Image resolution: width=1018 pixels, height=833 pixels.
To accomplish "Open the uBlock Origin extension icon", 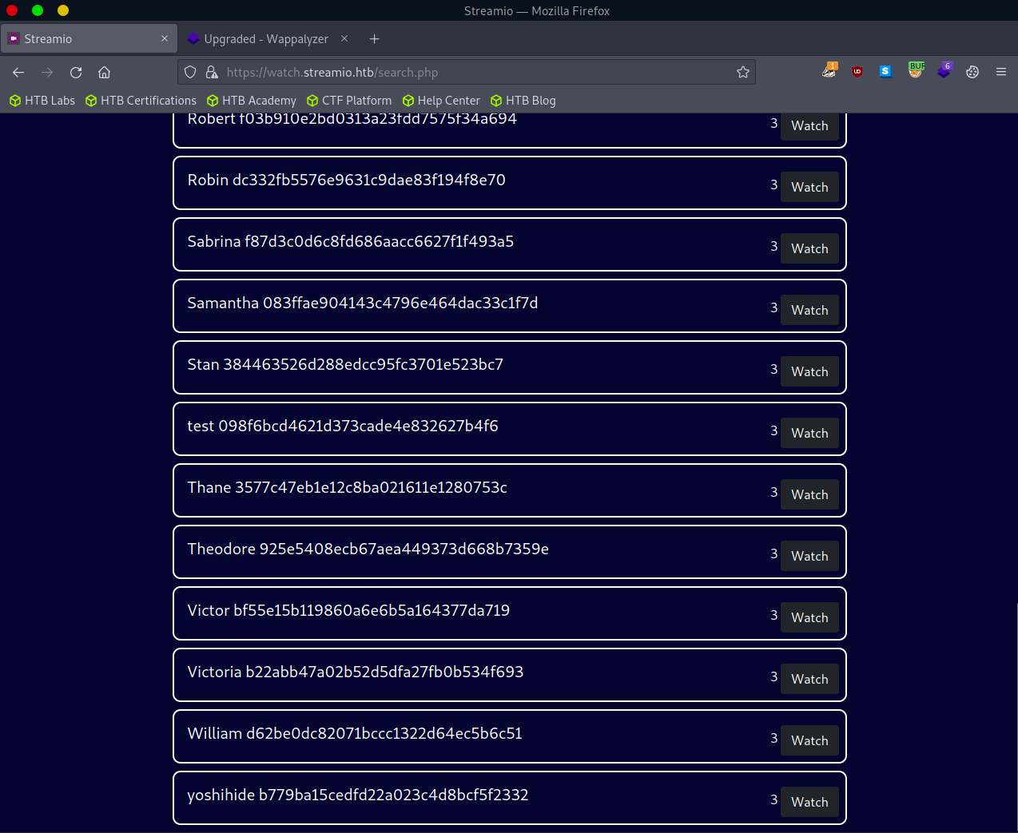I will 857,72.
